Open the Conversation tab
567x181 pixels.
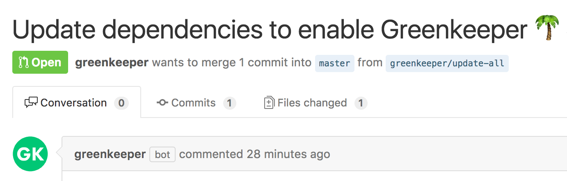[77, 102]
